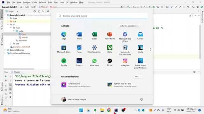Click the Windows Start button on taskbar

81,110
